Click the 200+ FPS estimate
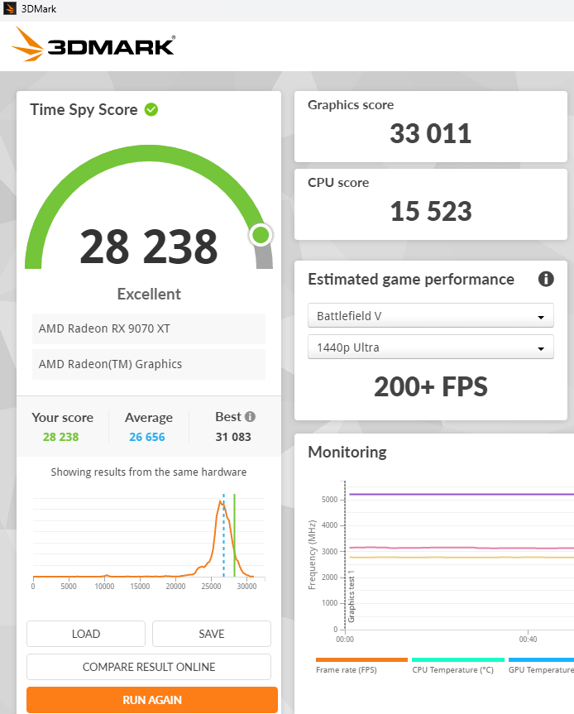This screenshot has height=714, width=574. (x=431, y=386)
